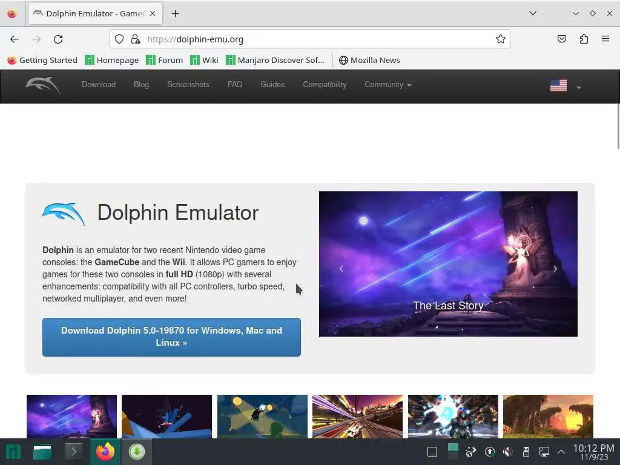Open the Getting Started bookmark
Viewport: 620px width, 465px height.
click(42, 60)
